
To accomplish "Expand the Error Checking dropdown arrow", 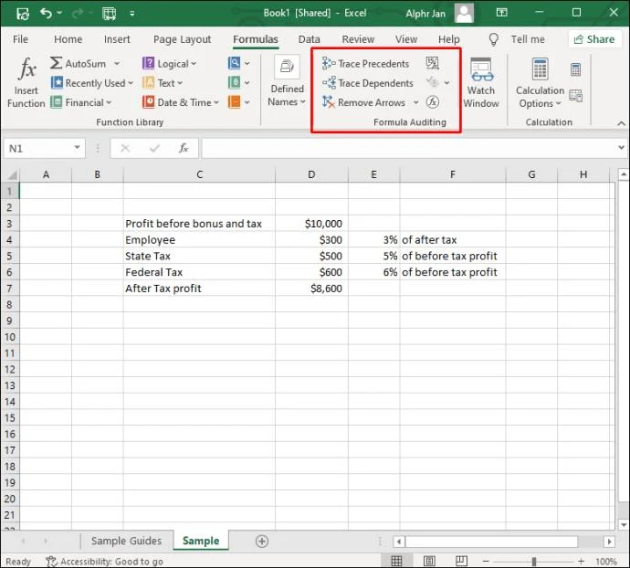I will click(x=446, y=83).
